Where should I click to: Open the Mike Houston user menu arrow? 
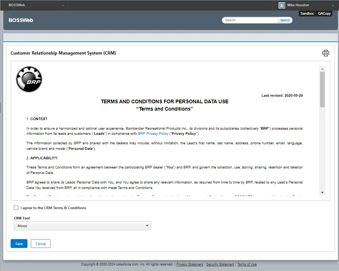click(x=333, y=5)
